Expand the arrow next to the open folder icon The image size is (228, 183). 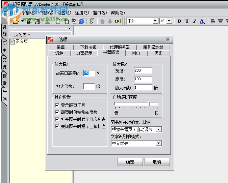coord(23,21)
